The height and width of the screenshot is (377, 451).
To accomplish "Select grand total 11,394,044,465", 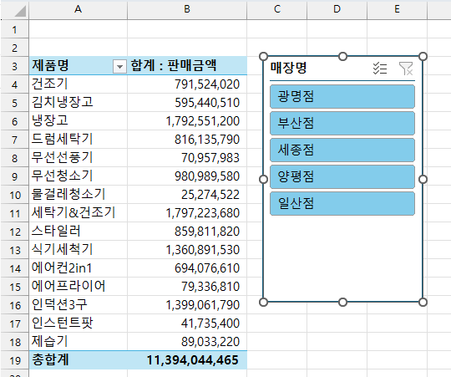I will pyautogui.click(x=187, y=360).
